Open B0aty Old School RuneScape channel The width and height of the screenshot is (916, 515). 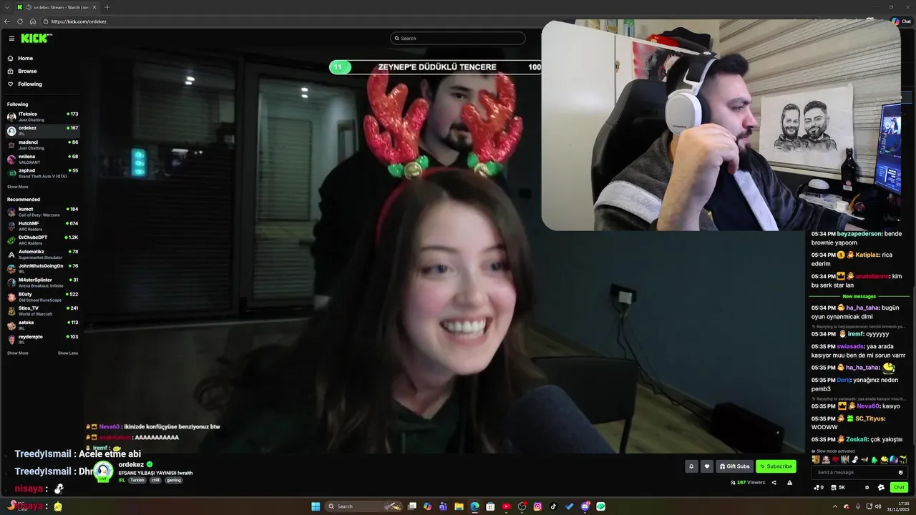[43, 296]
